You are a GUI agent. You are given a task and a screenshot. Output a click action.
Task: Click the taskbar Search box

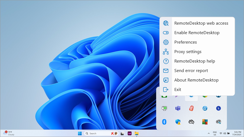pyautogui.click(x=101, y=133)
